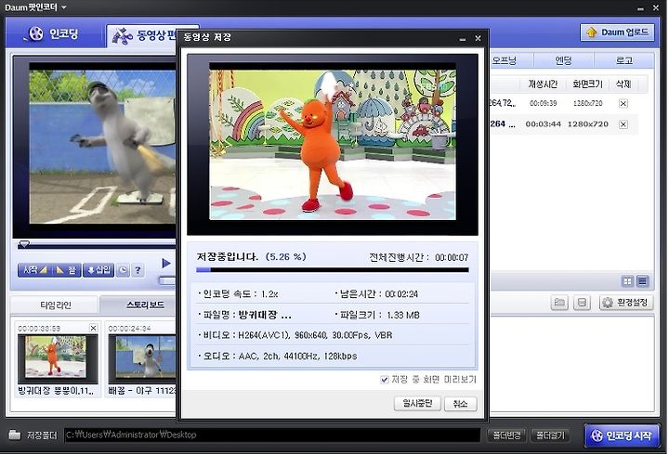This screenshot has height=454, width=669.
Task: Select the 00:03:44 1280x720 file row
Action: (x=563, y=124)
